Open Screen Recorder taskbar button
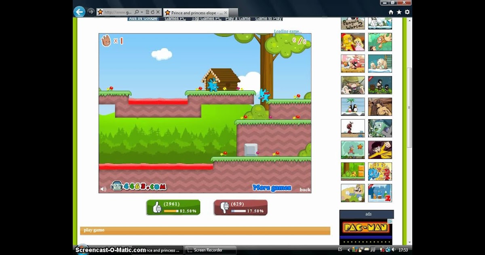 pyautogui.click(x=211, y=250)
